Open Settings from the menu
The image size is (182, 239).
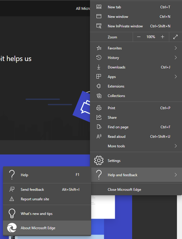click(136, 160)
